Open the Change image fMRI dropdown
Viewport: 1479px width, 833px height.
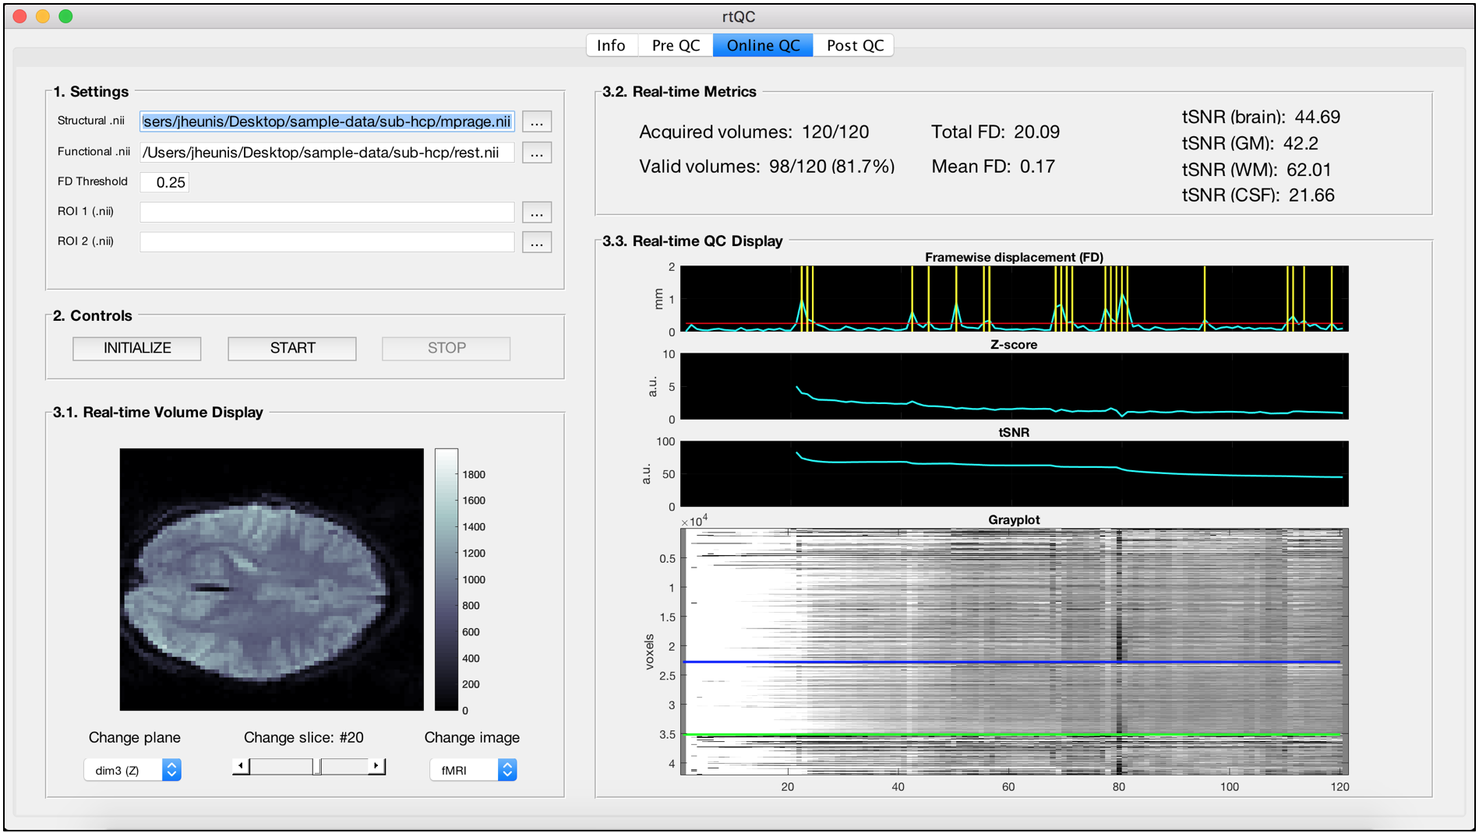(473, 770)
